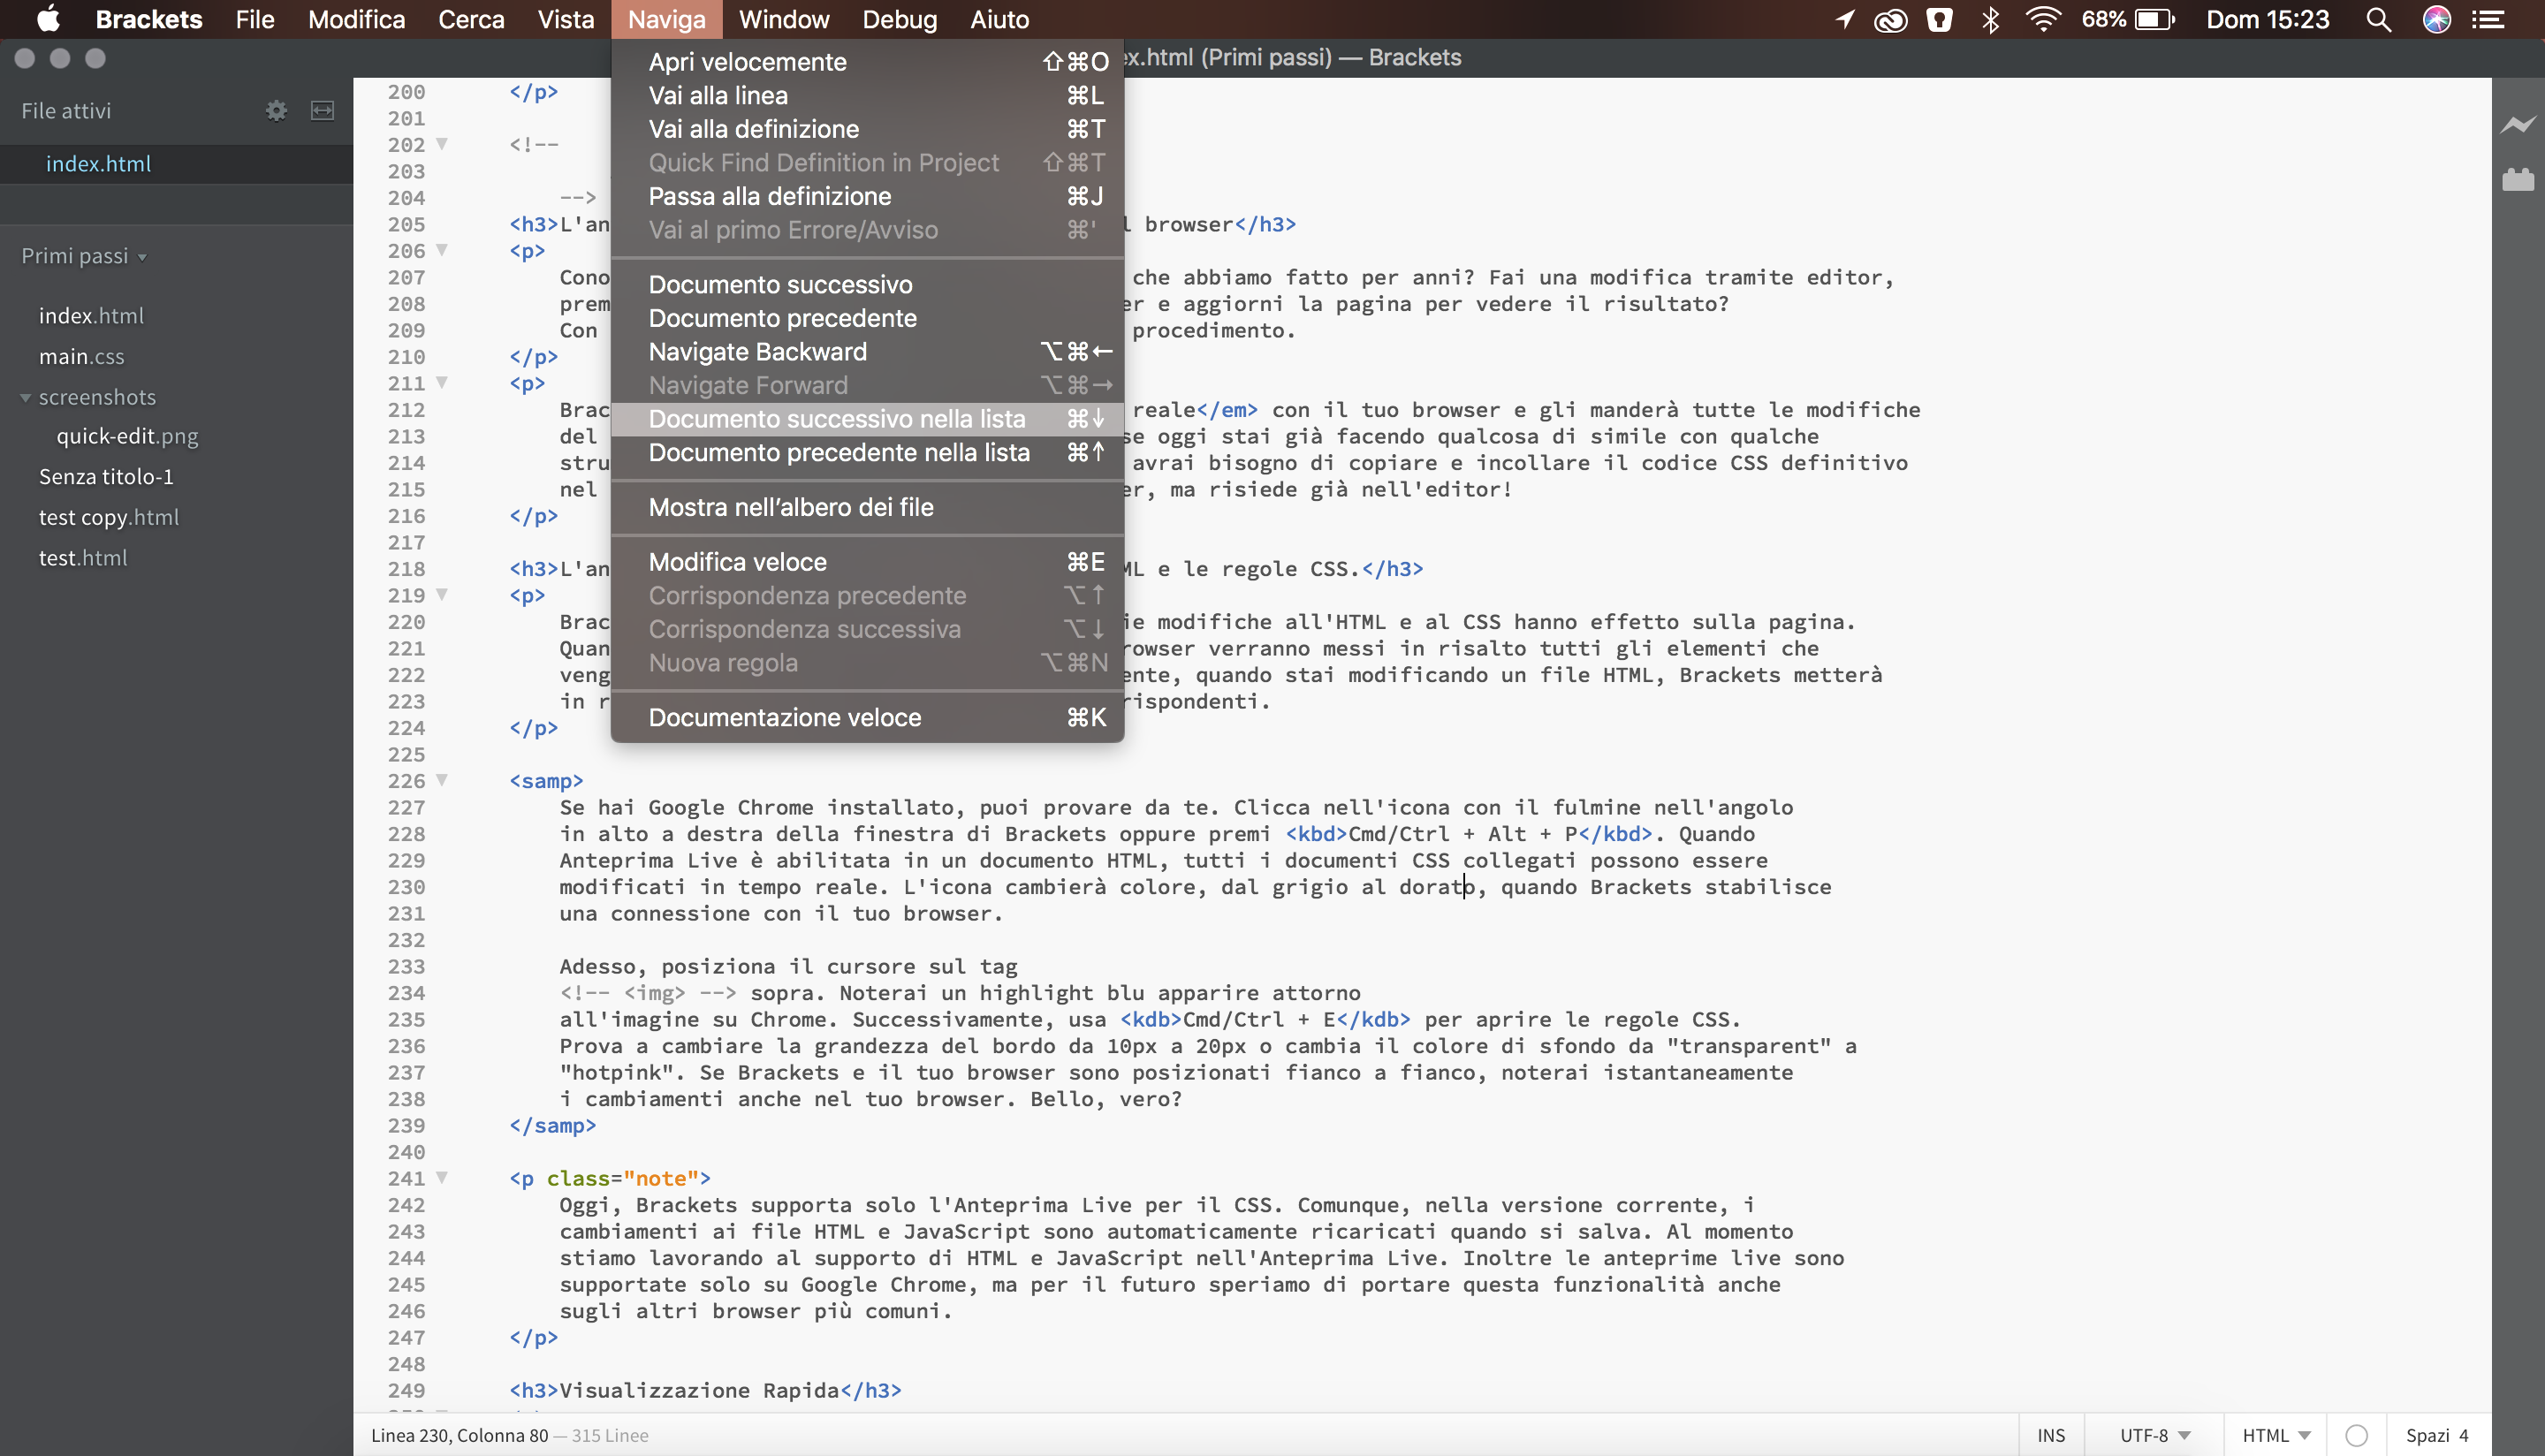Choose Modifica veloce from menu
Image resolution: width=2545 pixels, height=1456 pixels.
pyautogui.click(x=737, y=562)
